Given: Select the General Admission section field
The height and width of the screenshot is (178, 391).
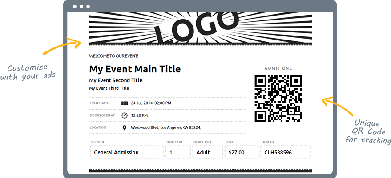Looking at the screenshot, I should pyautogui.click(x=127, y=152).
